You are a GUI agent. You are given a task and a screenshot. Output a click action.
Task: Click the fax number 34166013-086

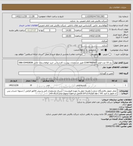point(116,109)
